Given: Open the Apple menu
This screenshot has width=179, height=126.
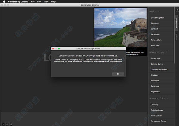Looking at the screenshot, I should coord(4,1).
